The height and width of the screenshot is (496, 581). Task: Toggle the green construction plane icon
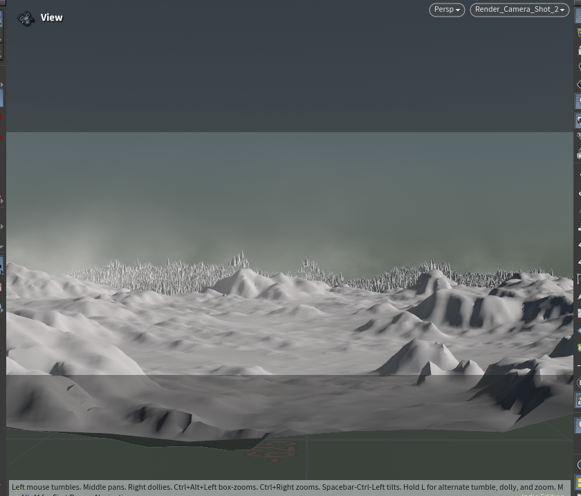click(x=578, y=33)
